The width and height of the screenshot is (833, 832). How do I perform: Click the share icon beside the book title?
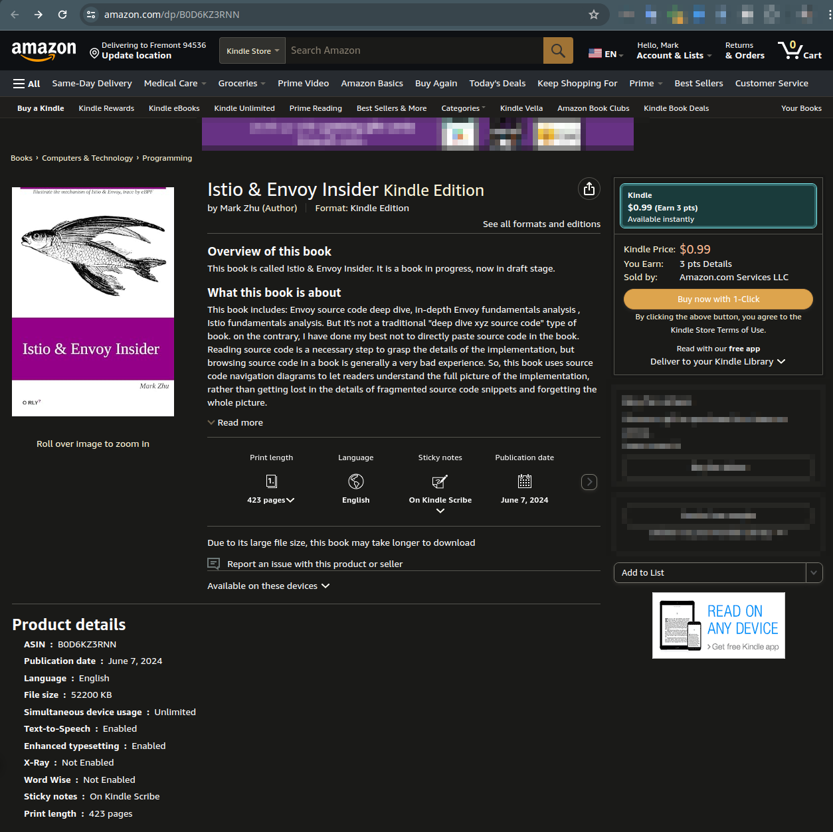point(589,189)
